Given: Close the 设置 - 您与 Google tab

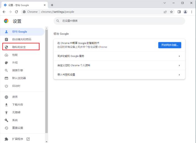Looking at the screenshot, I should [x=45, y=5].
